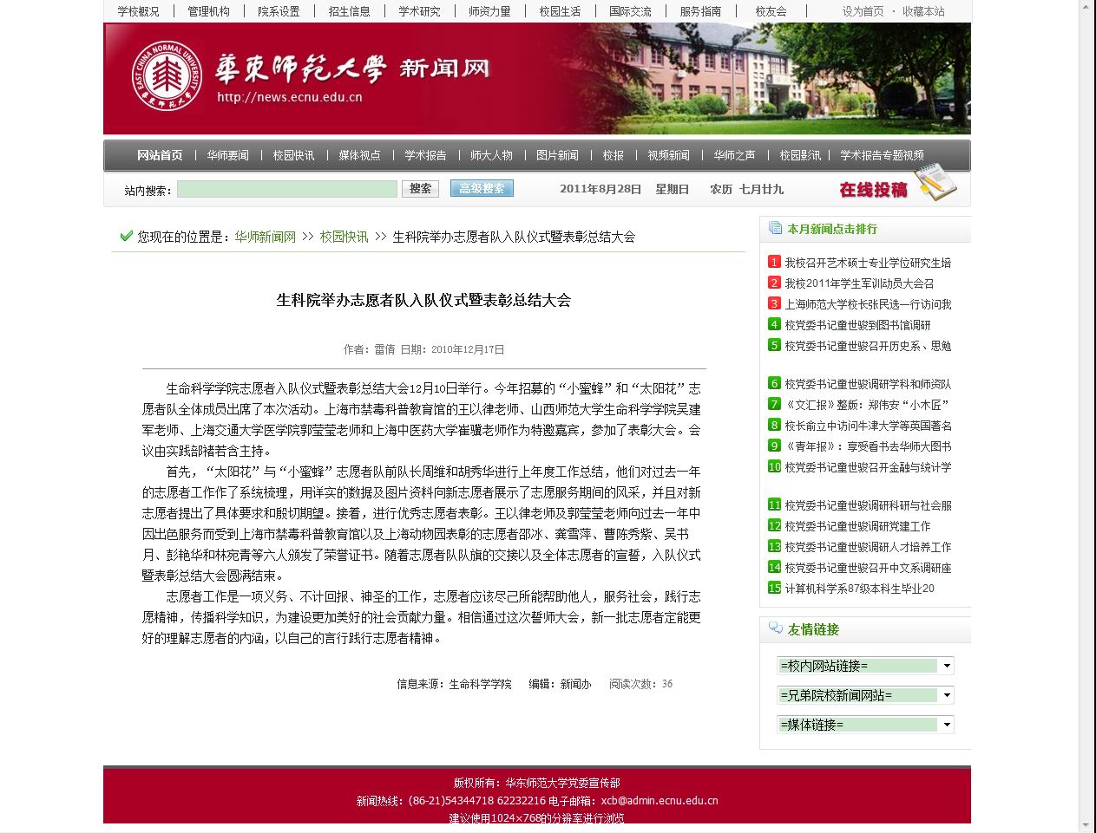1096x833 pixels.
Task: Go to 招生信息 in top menu
Action: (349, 11)
